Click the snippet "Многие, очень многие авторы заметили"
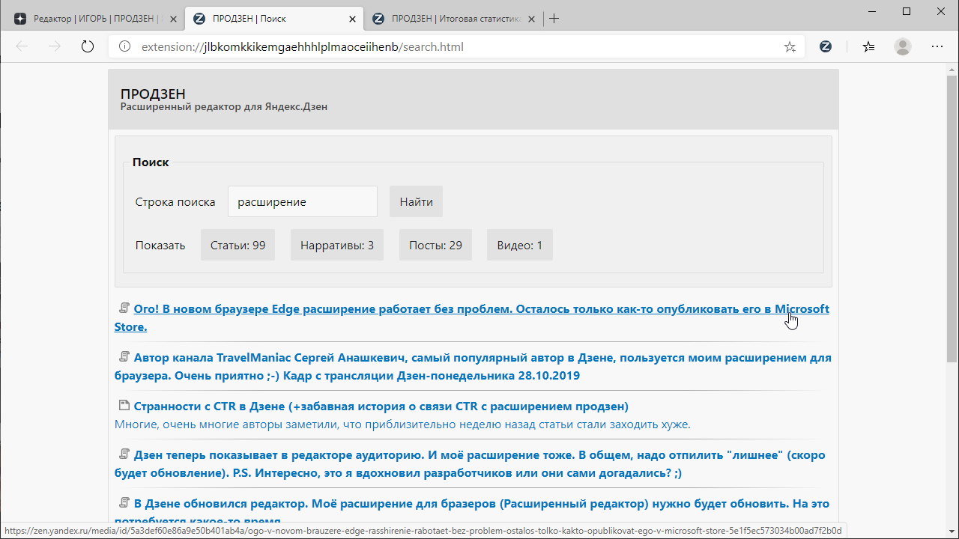Viewport: 959px width, 539px height. point(402,424)
